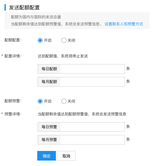Click the 达到配额值，系统将停止发送 hint text
The height and width of the screenshot is (166, 167).
point(63,56)
